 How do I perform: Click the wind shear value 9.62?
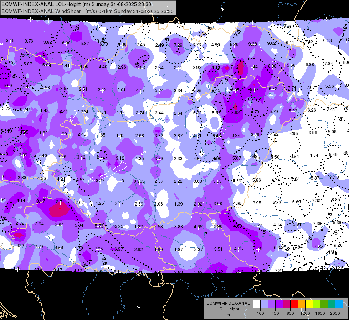[x=271, y=43]
